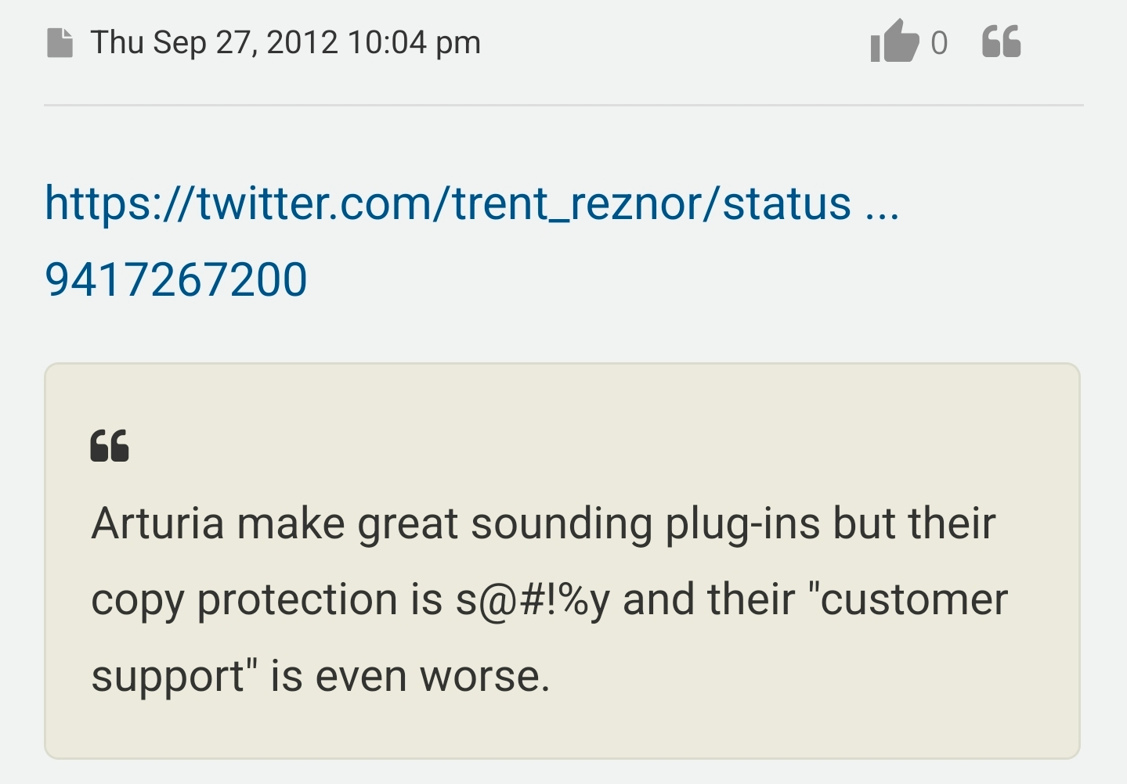Click the word "Arturia" in the quote
The height and width of the screenshot is (784, 1127).
(157, 523)
